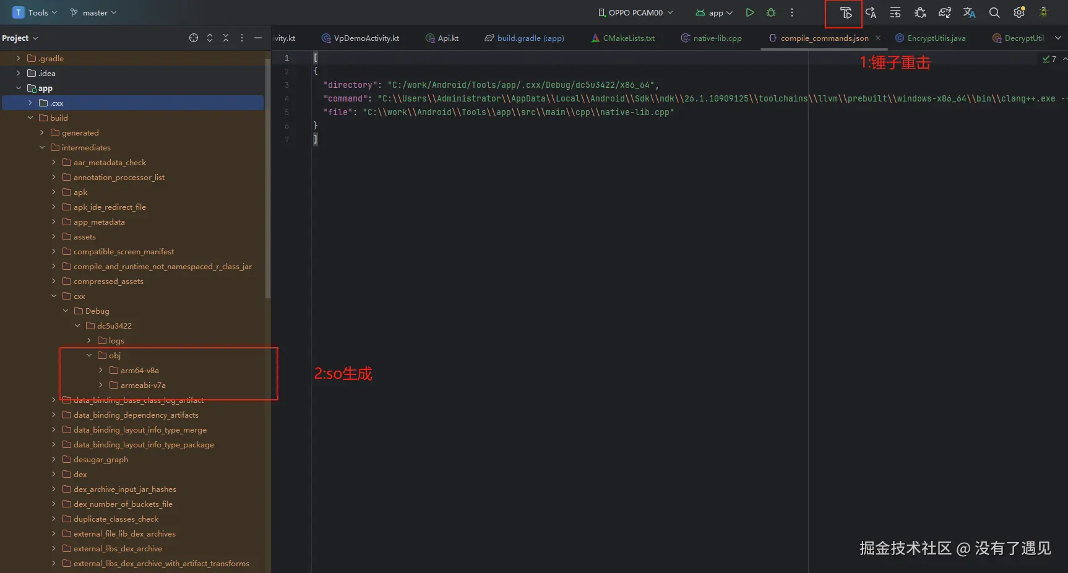Show the hidden editor tabs dropdown
This screenshot has width=1068, height=573.
(1057, 38)
